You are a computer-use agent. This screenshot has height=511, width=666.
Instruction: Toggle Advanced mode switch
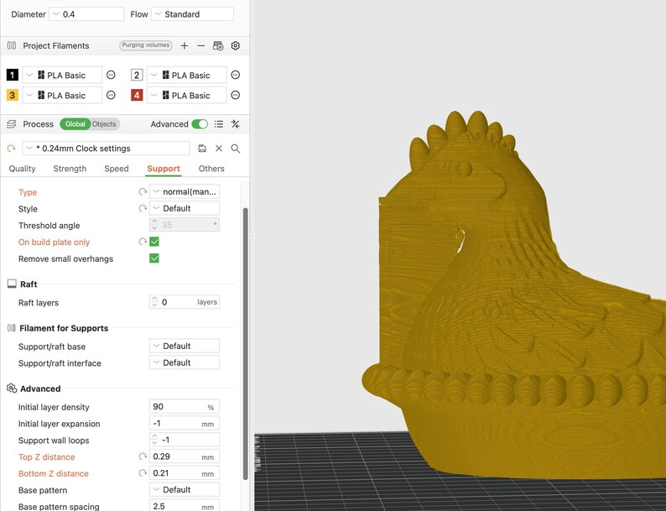pos(200,124)
